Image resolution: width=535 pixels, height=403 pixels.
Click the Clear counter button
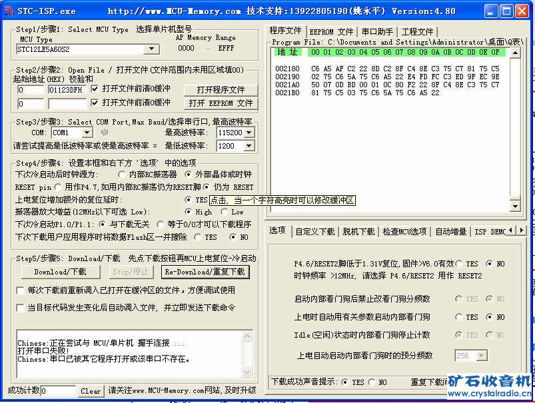[x=91, y=391]
